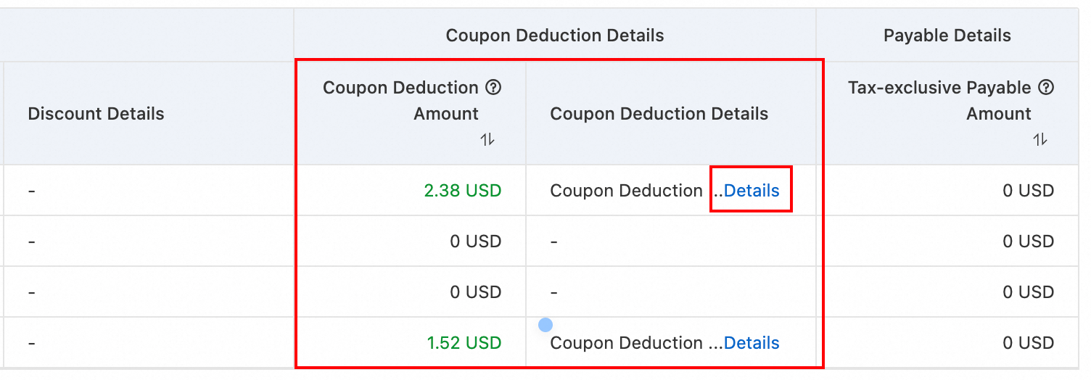
Task: Select last row's 0 USD payable amount
Action: pos(1029,343)
